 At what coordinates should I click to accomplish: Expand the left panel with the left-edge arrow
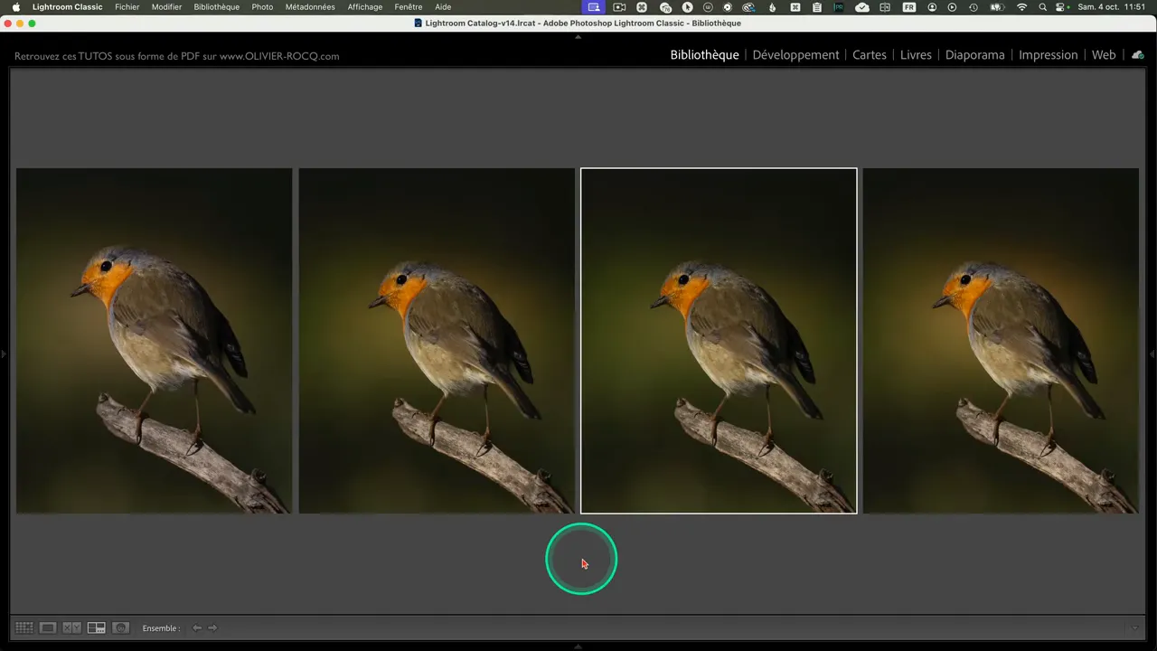point(4,354)
